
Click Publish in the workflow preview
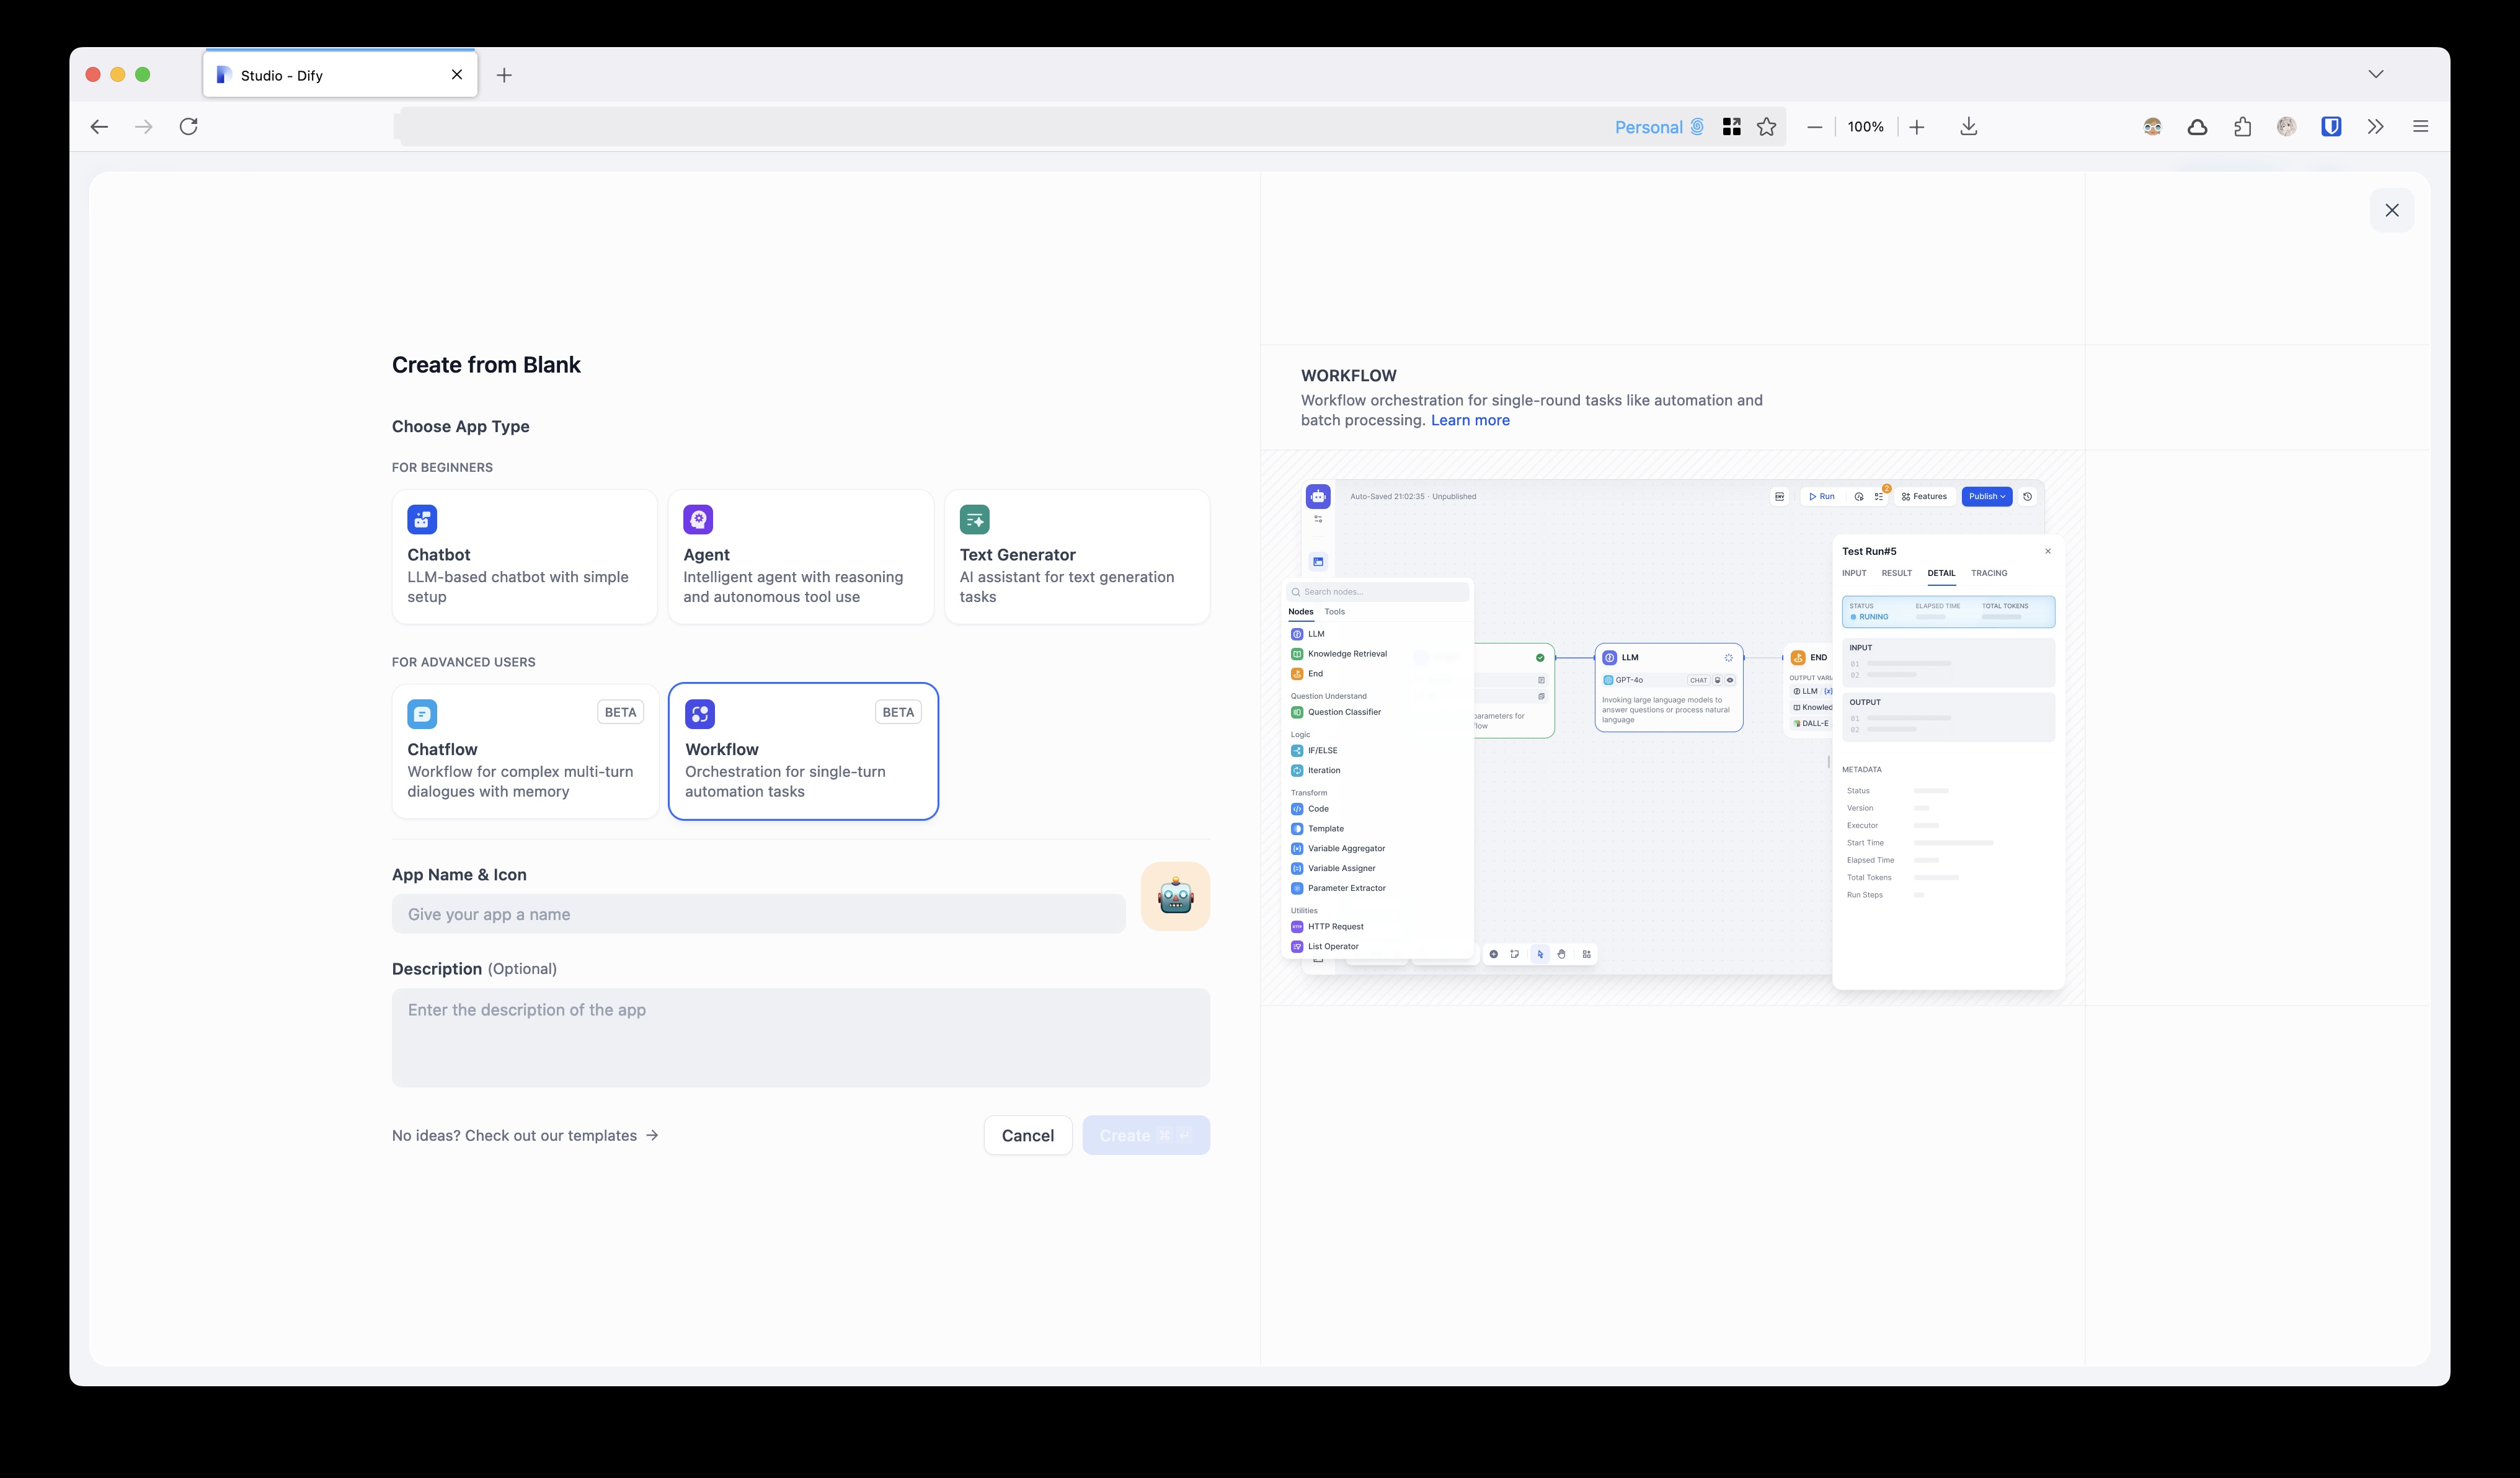click(1986, 496)
